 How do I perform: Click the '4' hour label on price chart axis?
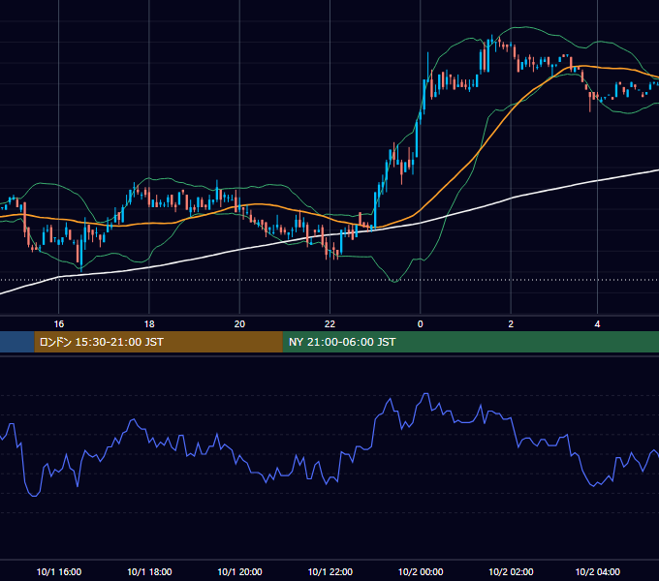coord(597,324)
